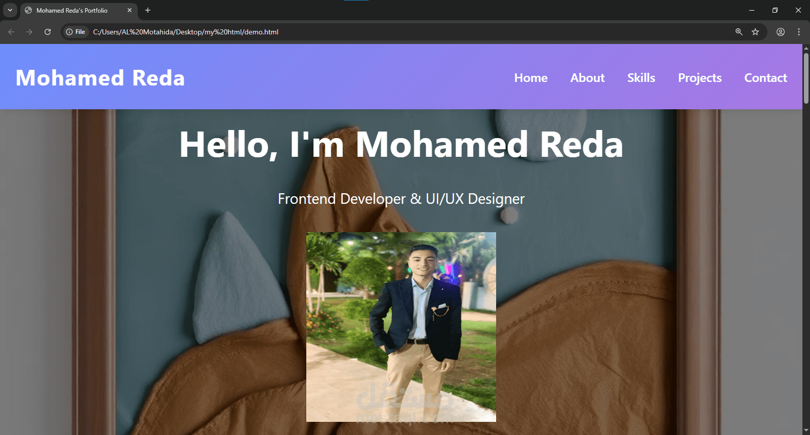Click the Mohamed Reda site logo text
810x435 pixels.
click(100, 78)
